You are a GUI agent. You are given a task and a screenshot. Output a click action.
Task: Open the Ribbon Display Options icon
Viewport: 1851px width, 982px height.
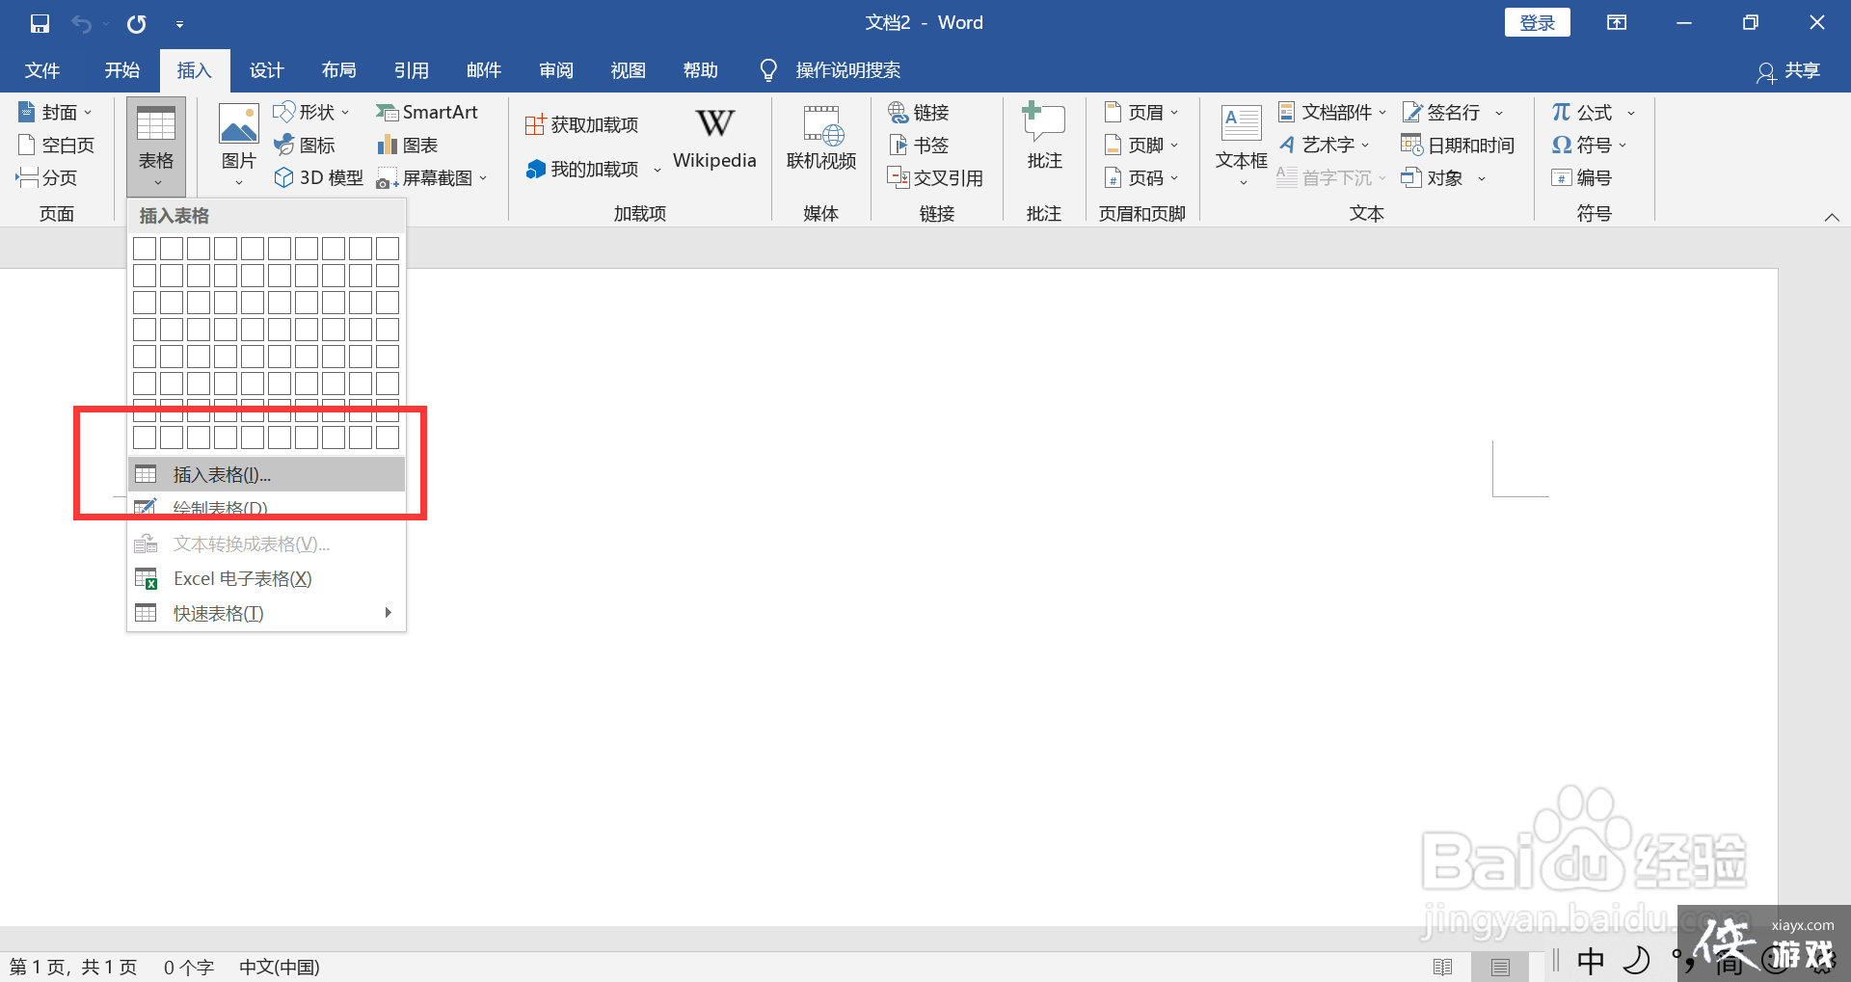(1617, 23)
